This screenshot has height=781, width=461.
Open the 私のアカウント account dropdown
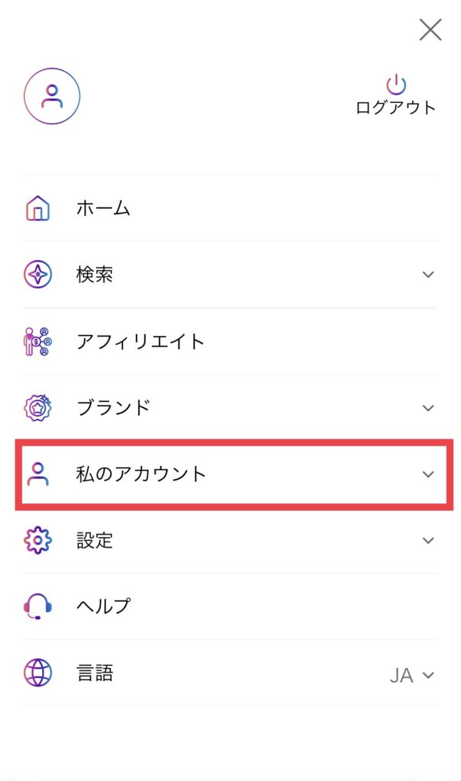click(x=427, y=474)
